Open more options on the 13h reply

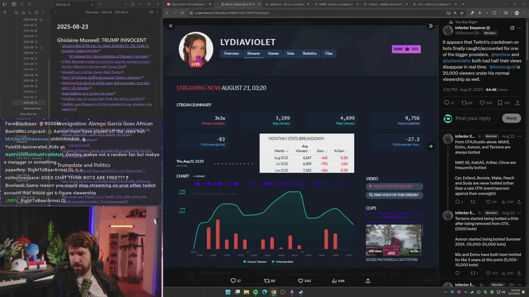(x=519, y=285)
